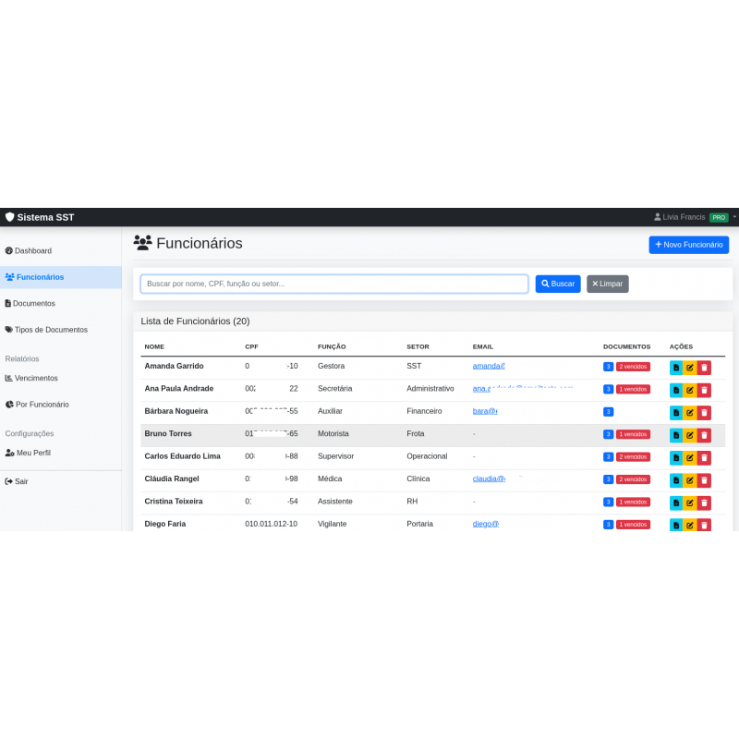Click the edit icon for Cristina Teixeira
The image size is (739, 739).
[690, 503]
